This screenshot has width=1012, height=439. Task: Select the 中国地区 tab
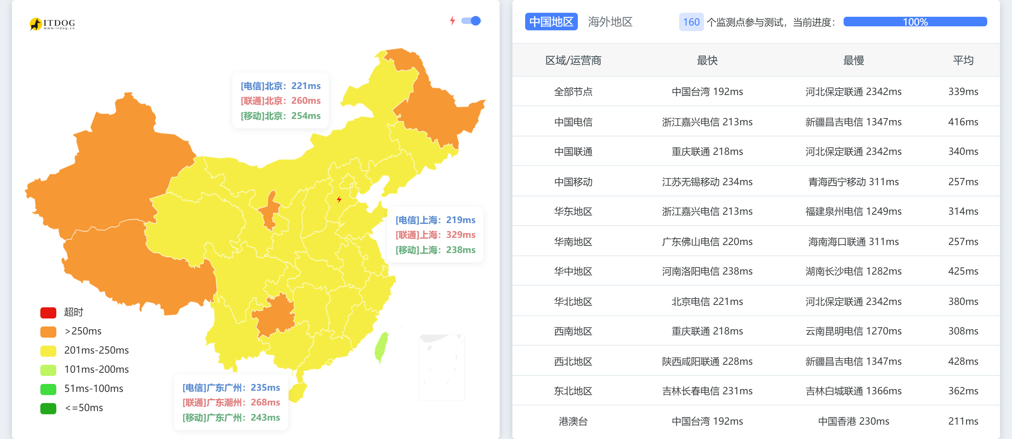coord(551,22)
